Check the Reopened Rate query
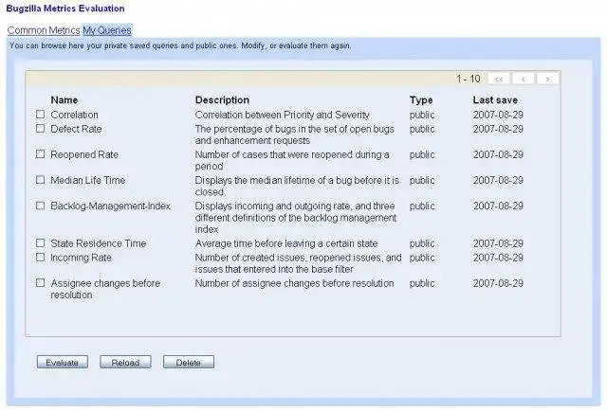607x411 pixels. (41, 154)
